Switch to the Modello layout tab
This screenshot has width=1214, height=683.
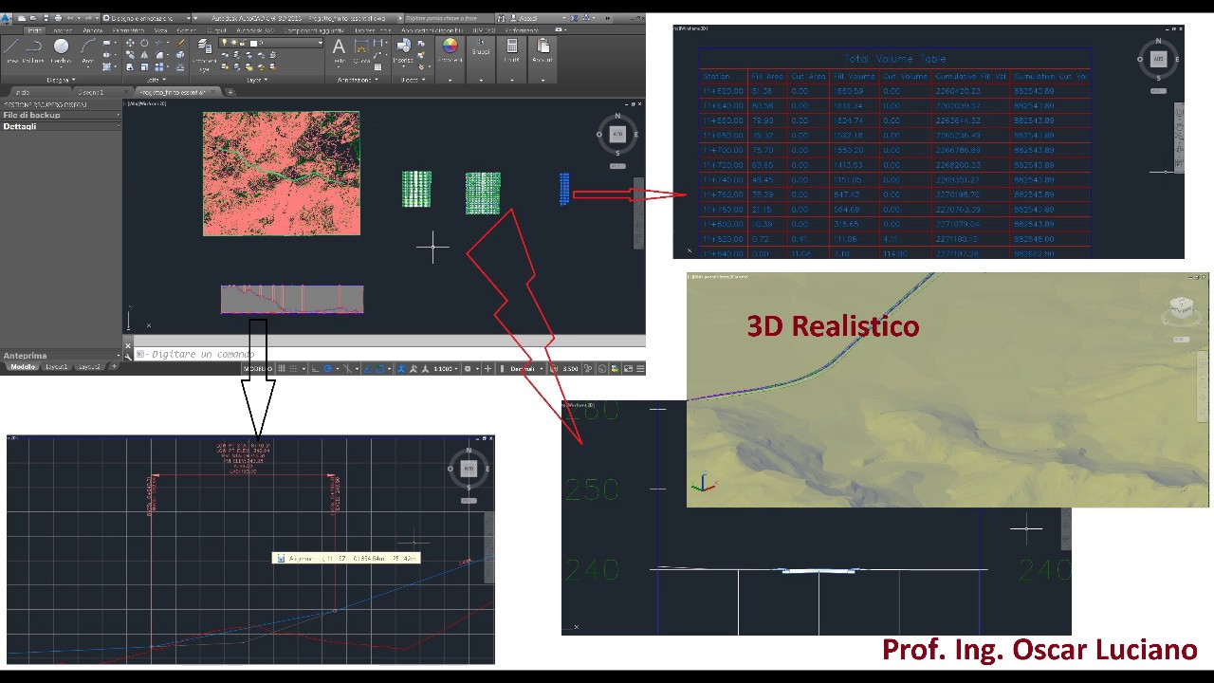[23, 367]
